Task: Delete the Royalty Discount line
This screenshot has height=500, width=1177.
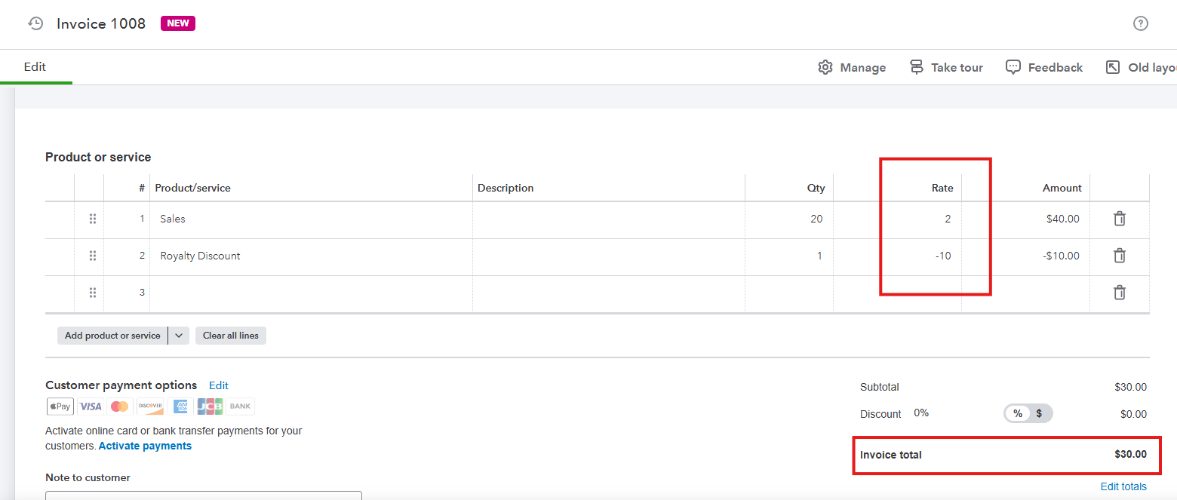Action: tap(1120, 256)
